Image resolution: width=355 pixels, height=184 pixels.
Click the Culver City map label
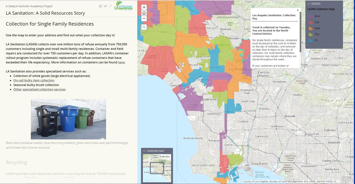pyautogui.click(x=203, y=80)
